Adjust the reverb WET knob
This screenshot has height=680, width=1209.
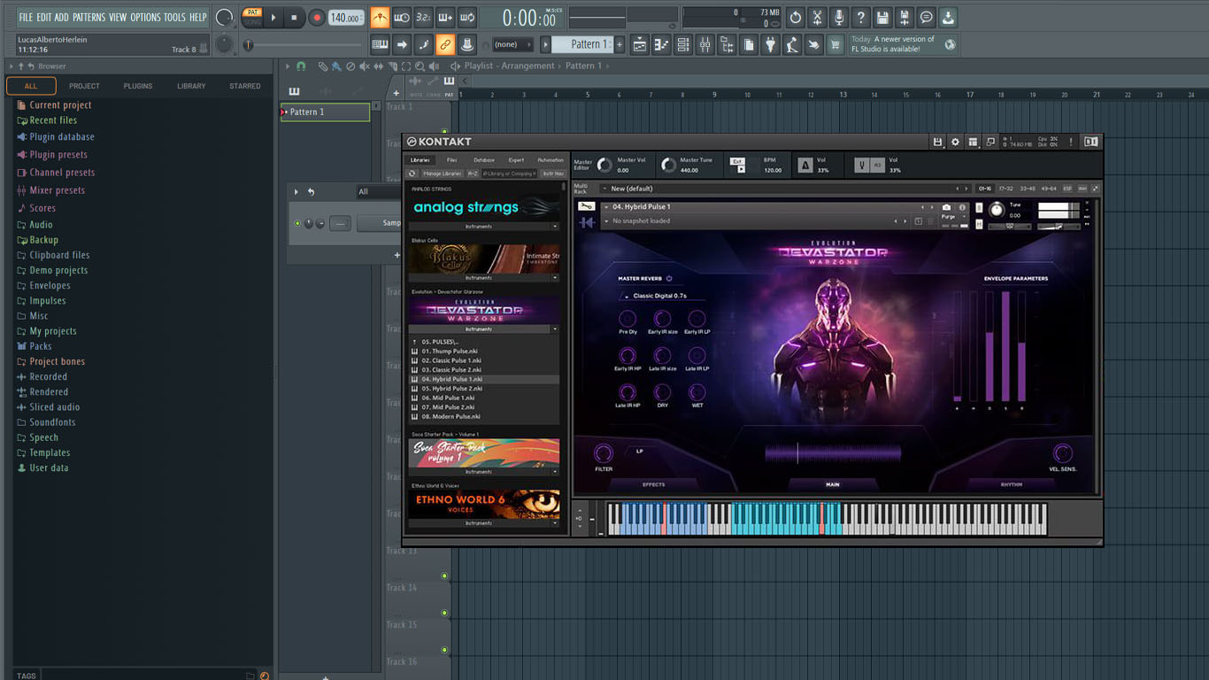(x=697, y=392)
